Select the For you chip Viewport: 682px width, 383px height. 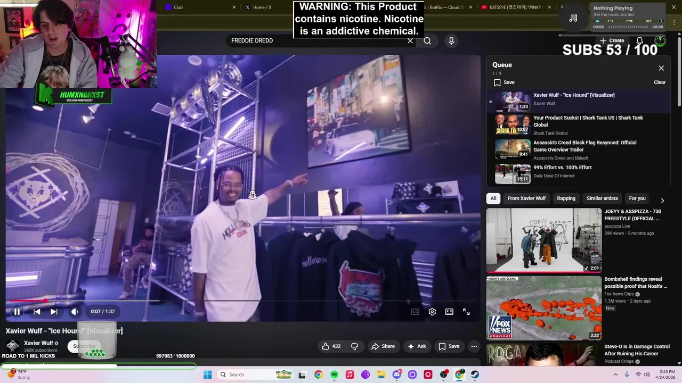[637, 198]
